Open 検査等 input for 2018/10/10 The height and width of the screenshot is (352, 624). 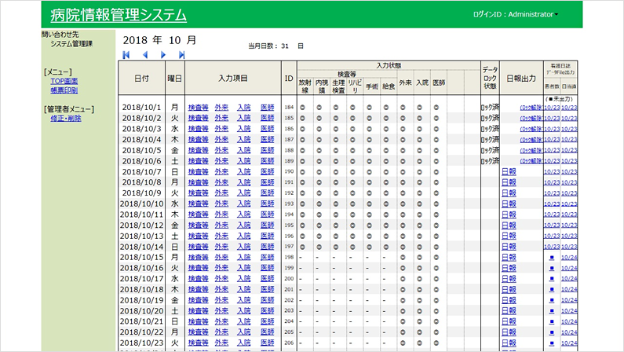pos(198,203)
